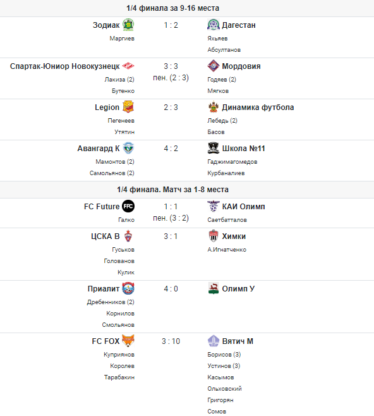Click the Приалит round emblem
This screenshot has width=374, height=416.
[128, 289]
